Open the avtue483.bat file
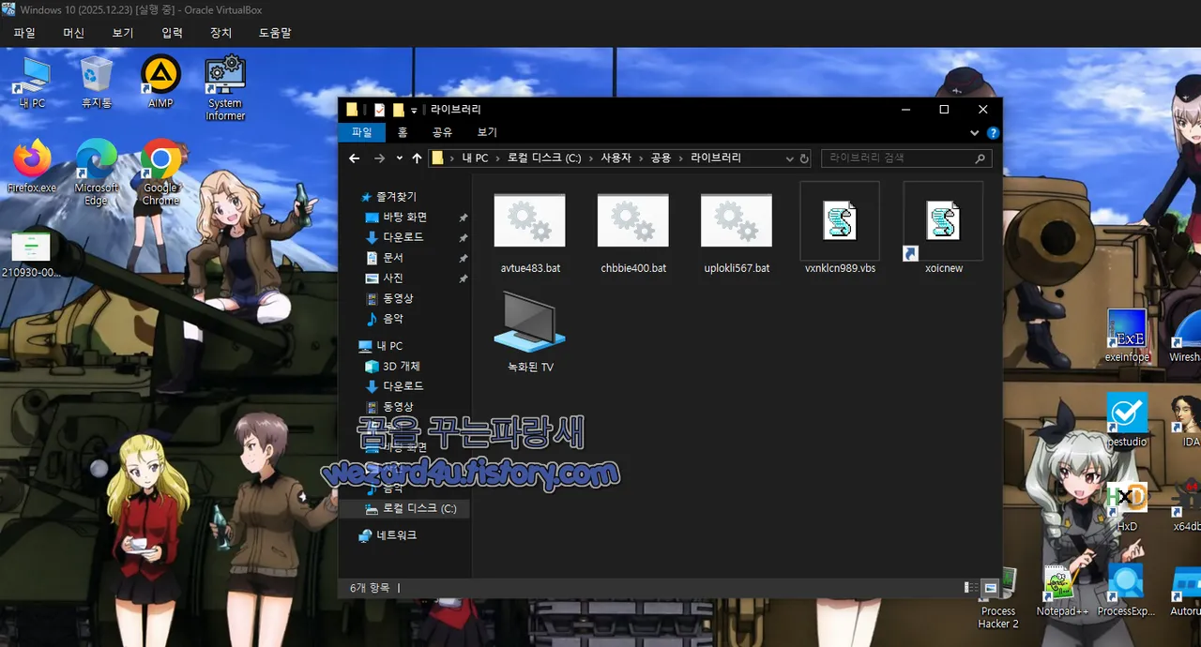The height and width of the screenshot is (647, 1201). (x=530, y=231)
